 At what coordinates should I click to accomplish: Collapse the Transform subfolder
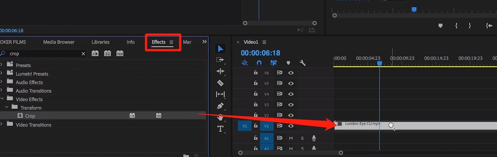[6, 107]
